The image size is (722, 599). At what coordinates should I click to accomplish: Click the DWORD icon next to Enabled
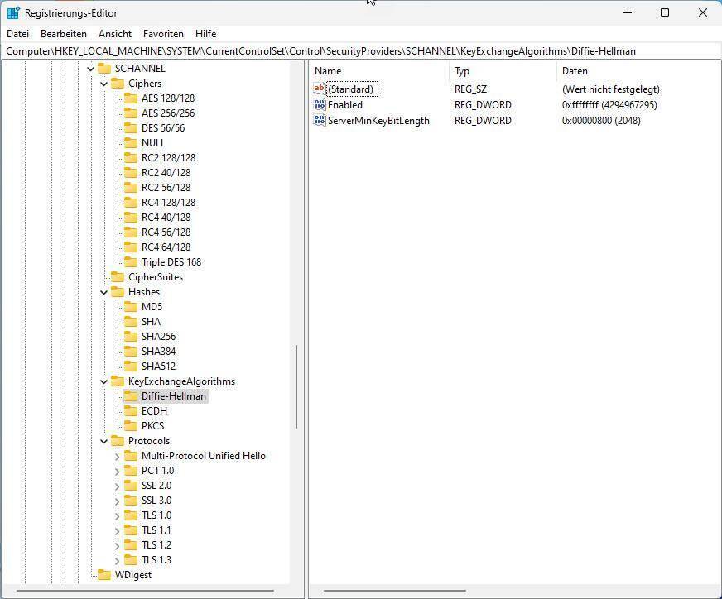[320, 105]
